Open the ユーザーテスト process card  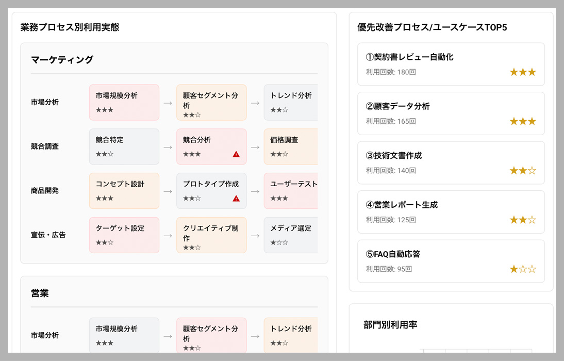click(x=291, y=191)
